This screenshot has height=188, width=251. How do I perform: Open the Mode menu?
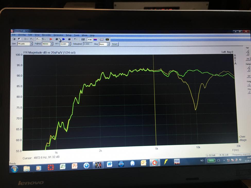click(x=84, y=35)
